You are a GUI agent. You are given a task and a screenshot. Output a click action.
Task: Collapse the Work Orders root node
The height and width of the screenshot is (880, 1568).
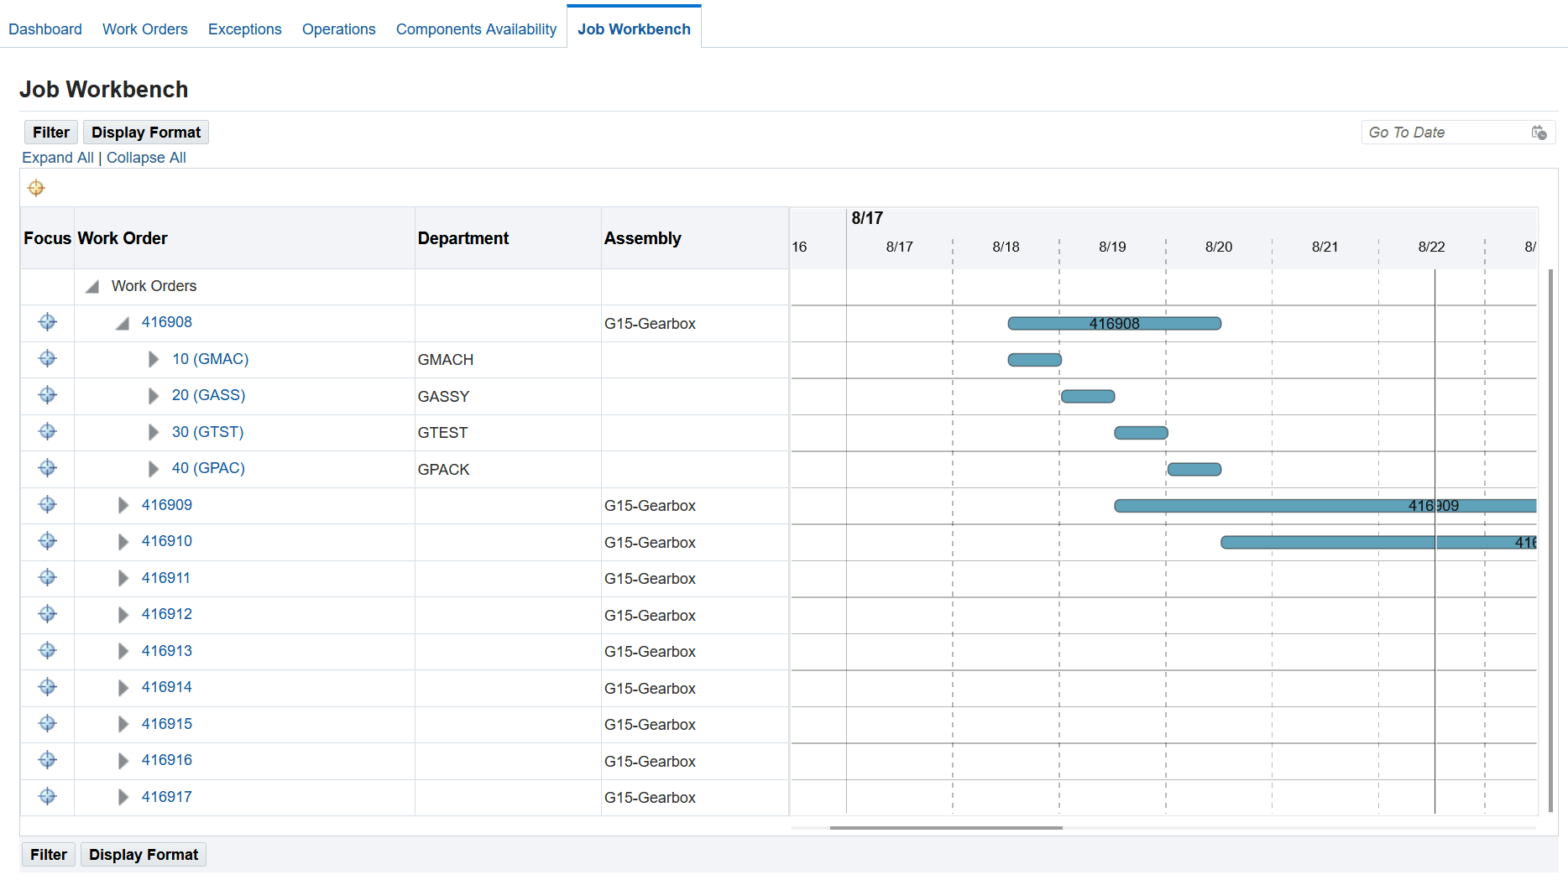click(x=92, y=287)
